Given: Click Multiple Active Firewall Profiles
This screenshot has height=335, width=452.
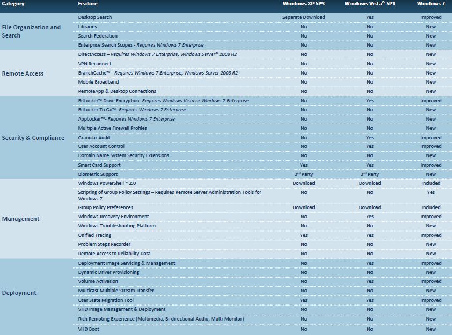Looking at the screenshot, I should coord(112,128).
